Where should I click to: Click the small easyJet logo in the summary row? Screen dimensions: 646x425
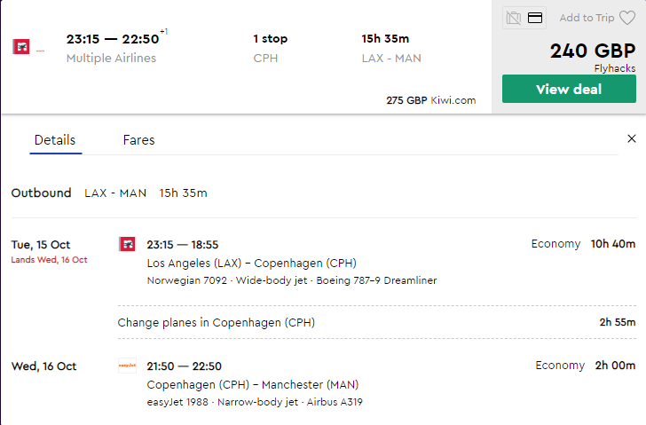(41, 51)
